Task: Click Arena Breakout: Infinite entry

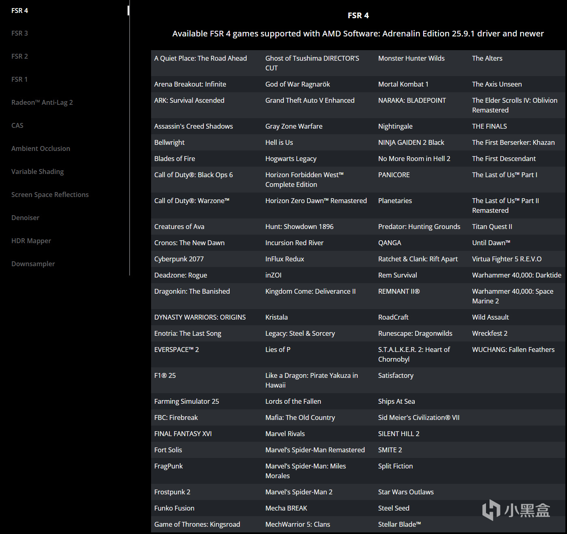Action: [190, 84]
